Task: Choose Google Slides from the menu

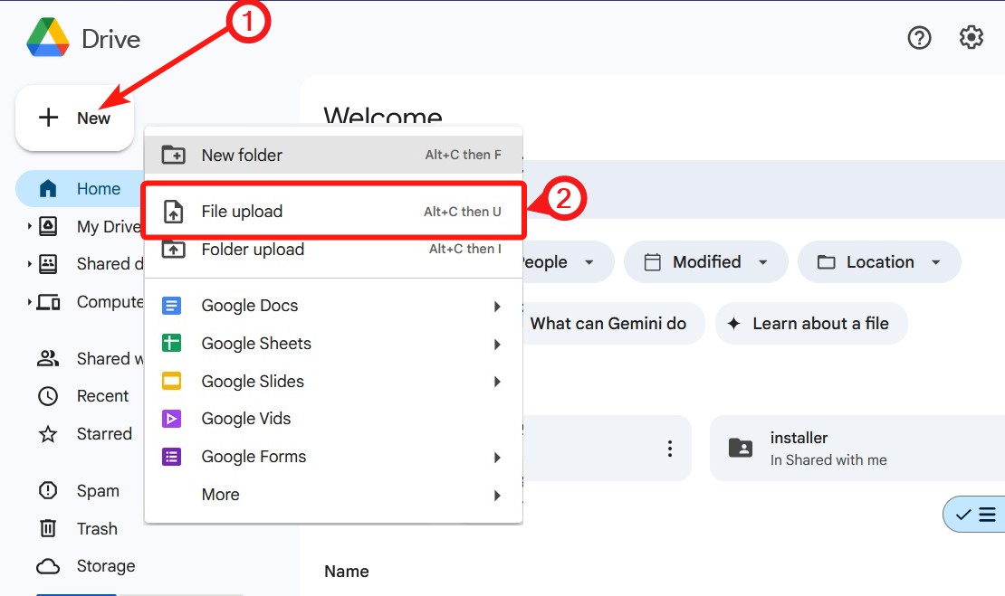Action: 253,381
